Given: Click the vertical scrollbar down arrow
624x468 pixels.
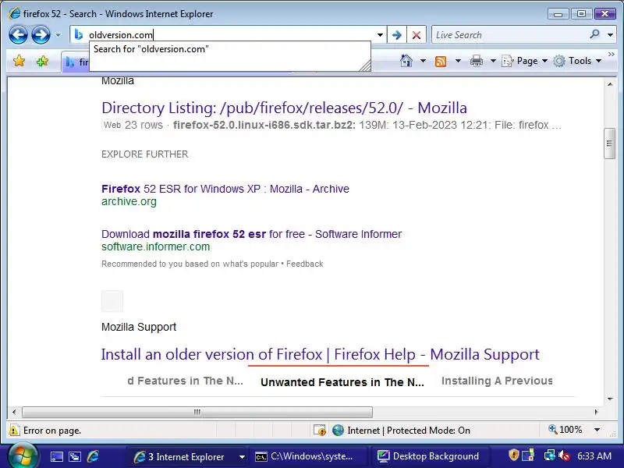Looking at the screenshot, I should tap(610, 399).
